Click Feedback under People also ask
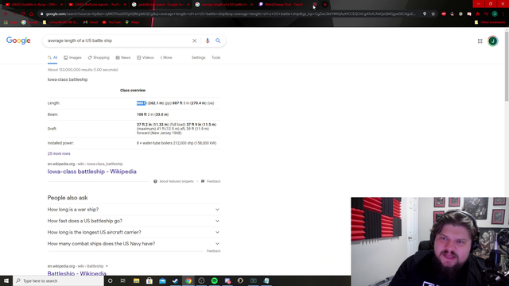This screenshot has width=509, height=286. point(214,251)
